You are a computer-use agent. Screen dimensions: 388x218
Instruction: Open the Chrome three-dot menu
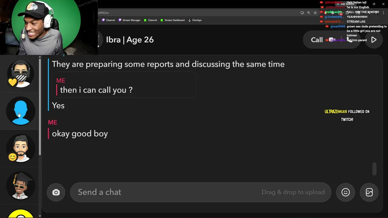383,13
